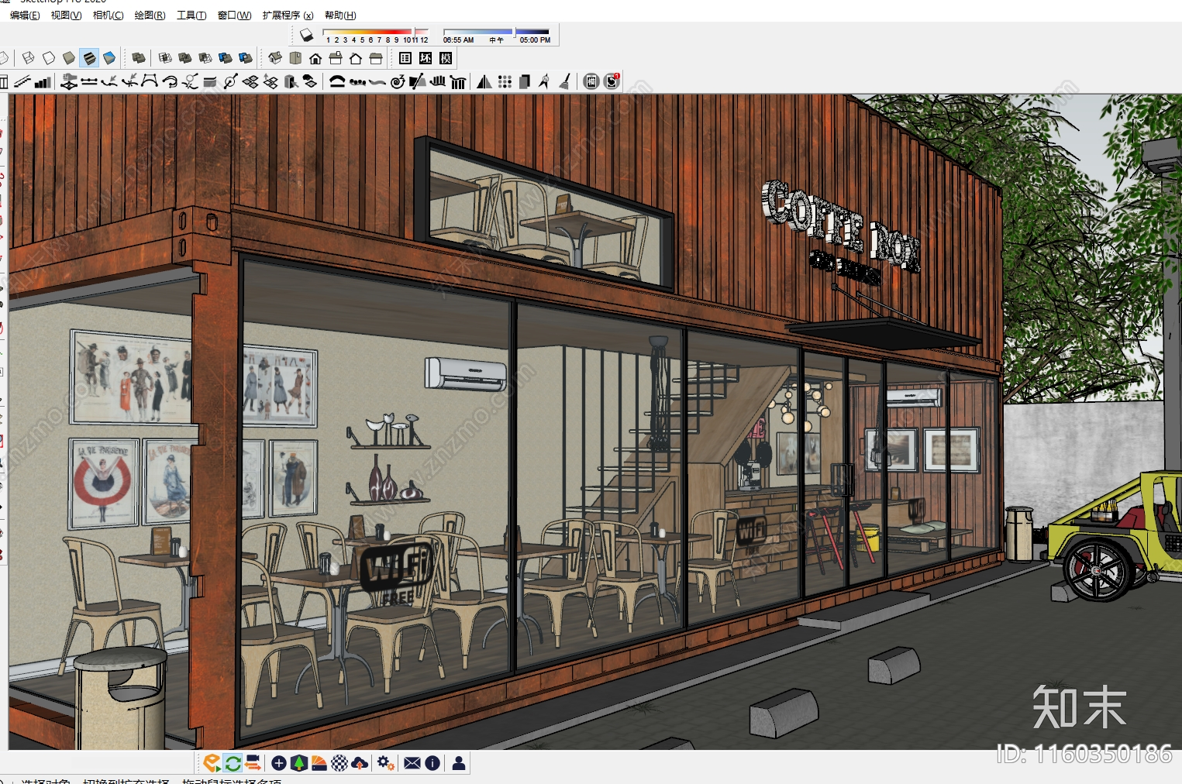Open the 绘图(R) menu

click(150, 15)
